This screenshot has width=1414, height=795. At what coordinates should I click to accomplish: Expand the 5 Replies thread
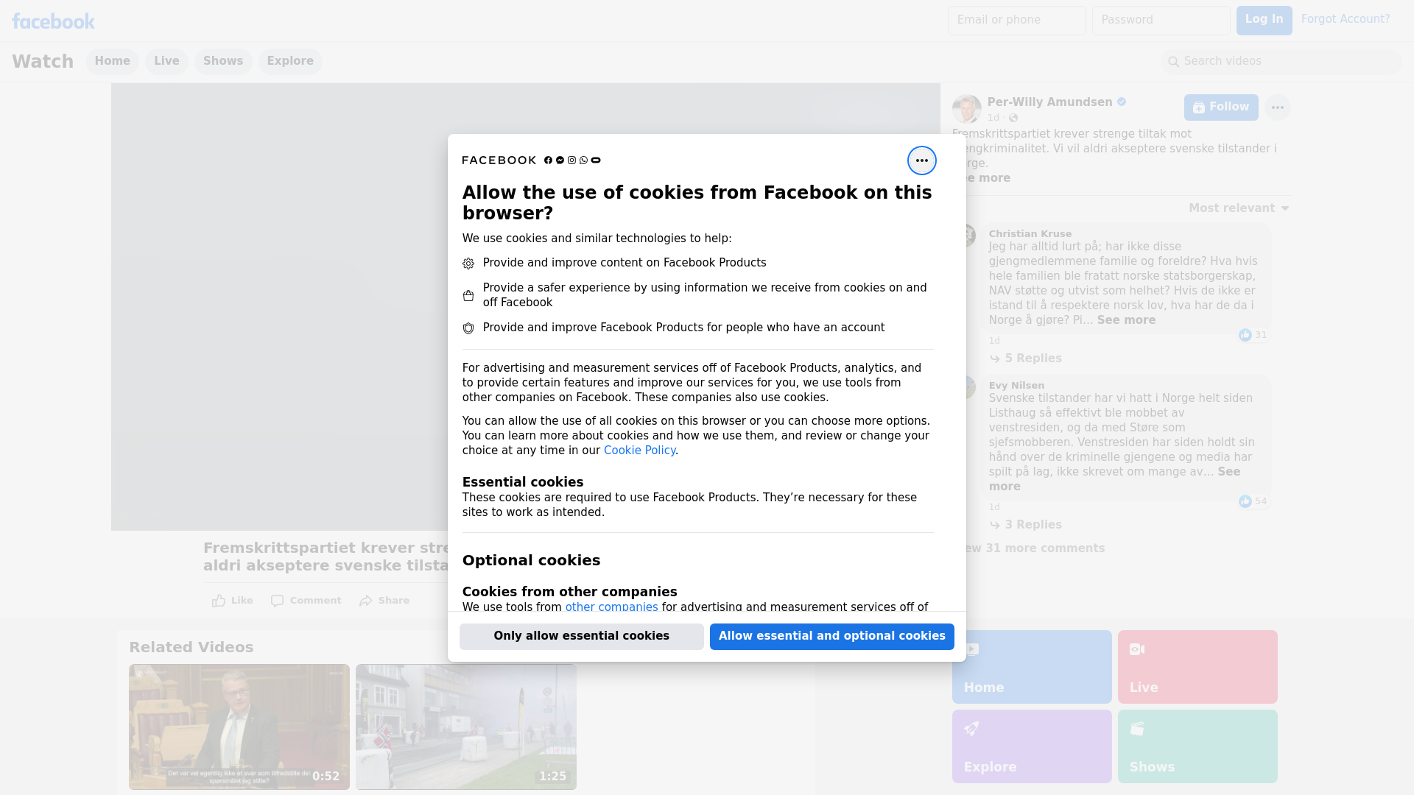tap(1026, 358)
